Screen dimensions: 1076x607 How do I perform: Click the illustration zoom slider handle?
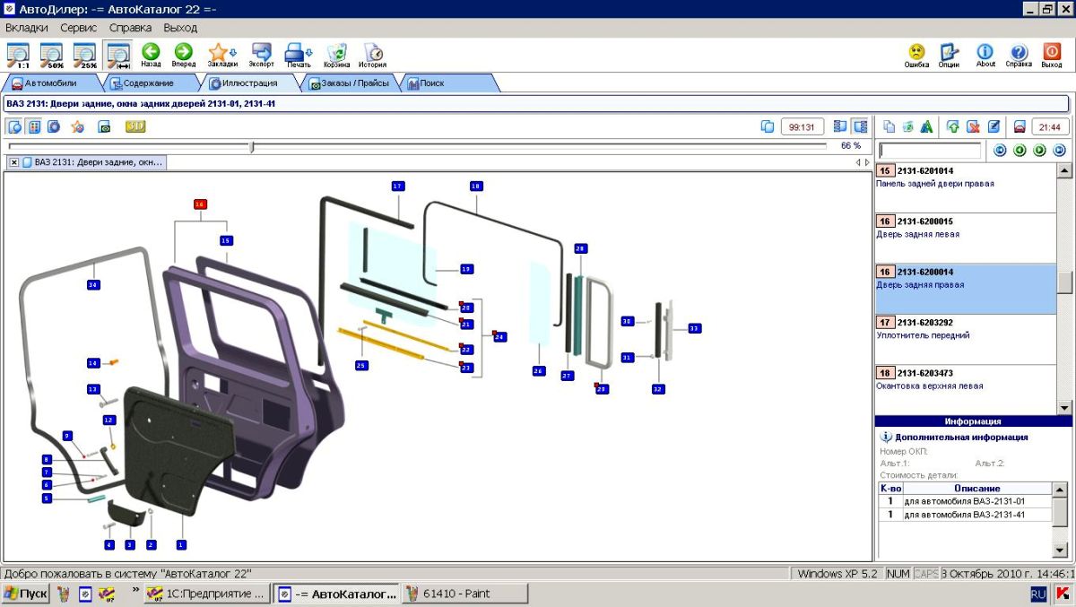click(x=252, y=146)
